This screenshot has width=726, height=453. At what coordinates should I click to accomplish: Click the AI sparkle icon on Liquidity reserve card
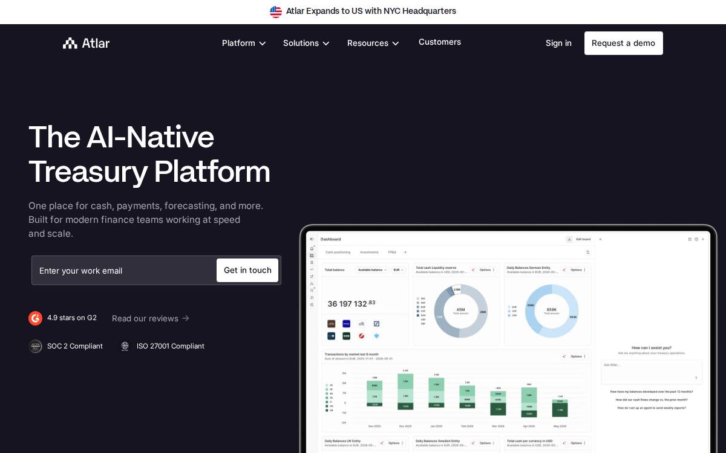pos(473,270)
